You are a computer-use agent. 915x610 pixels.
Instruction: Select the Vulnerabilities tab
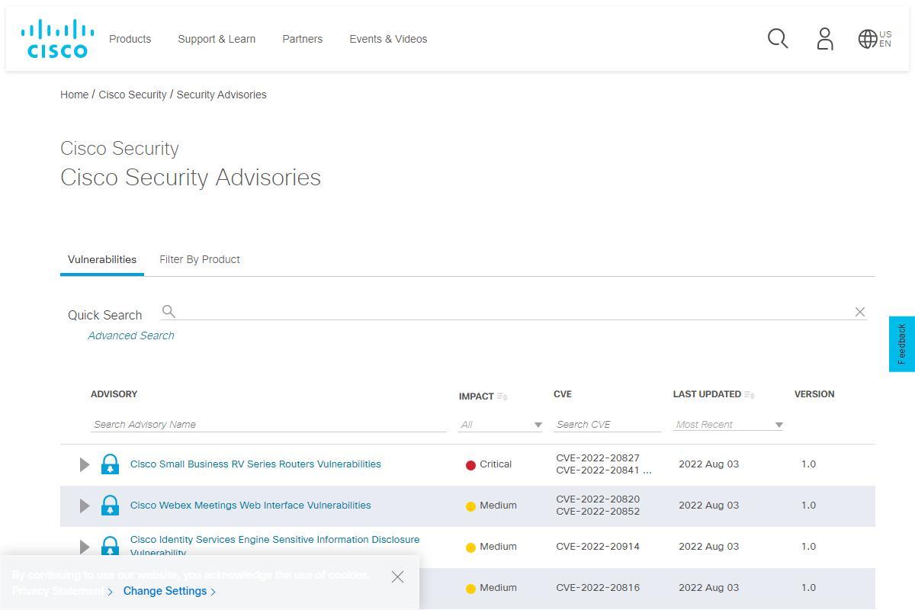click(102, 259)
